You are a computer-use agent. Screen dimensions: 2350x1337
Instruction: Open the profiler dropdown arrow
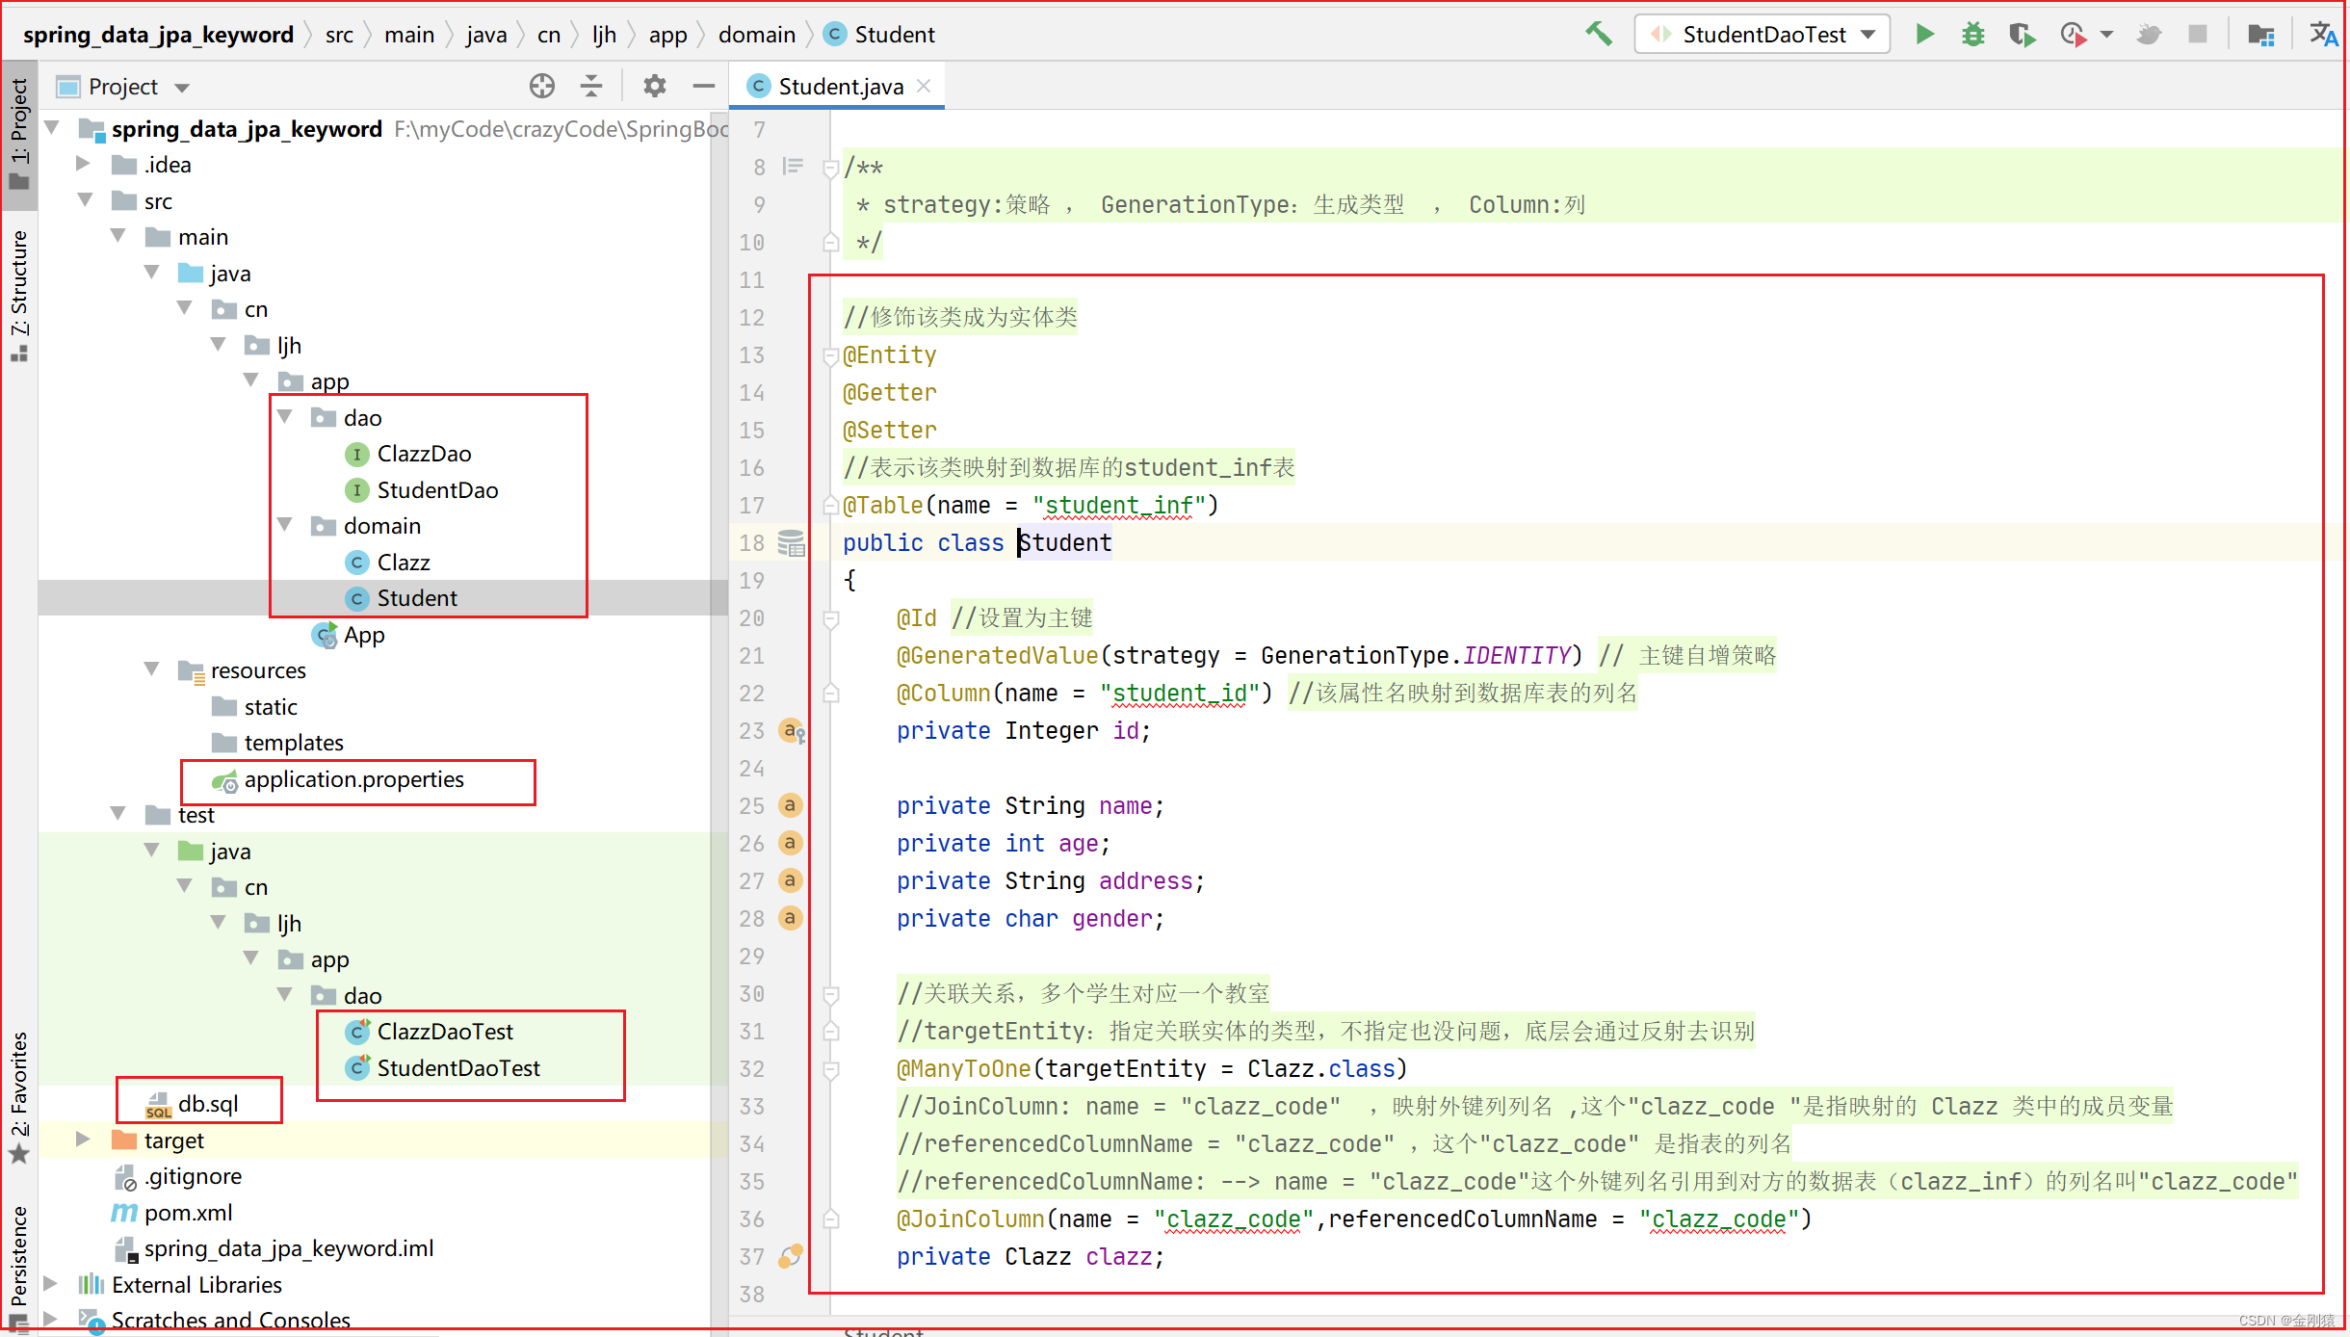coord(2106,35)
